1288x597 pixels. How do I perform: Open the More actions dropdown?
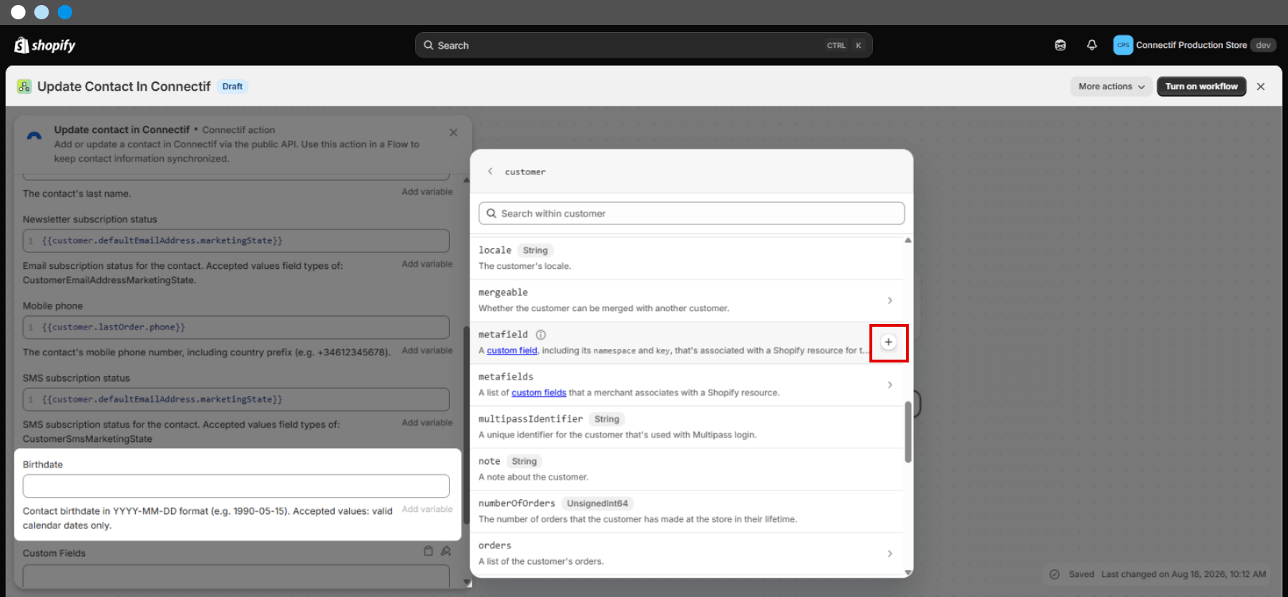click(1111, 87)
